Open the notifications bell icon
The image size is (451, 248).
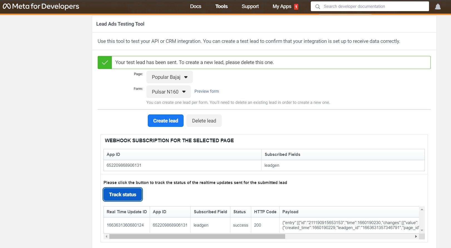(438, 6)
